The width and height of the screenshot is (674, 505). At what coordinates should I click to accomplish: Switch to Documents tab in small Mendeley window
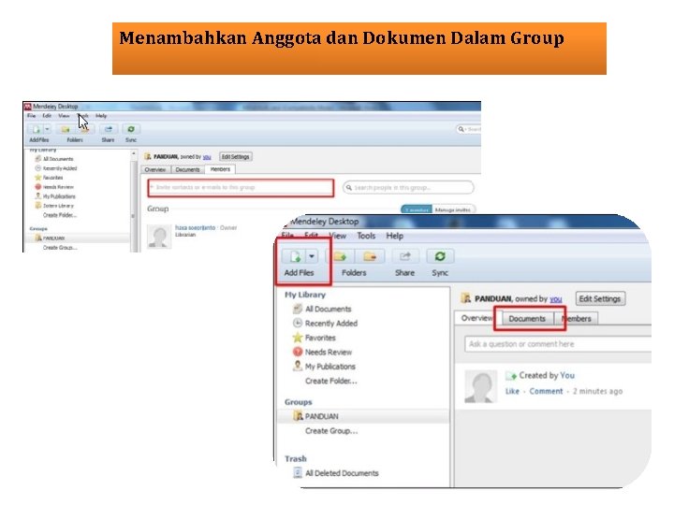pos(188,169)
